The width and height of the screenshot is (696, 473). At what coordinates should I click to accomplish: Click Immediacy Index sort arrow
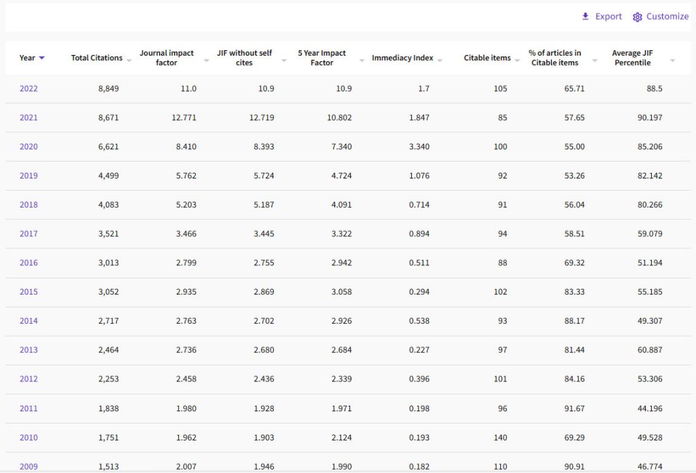click(x=440, y=60)
